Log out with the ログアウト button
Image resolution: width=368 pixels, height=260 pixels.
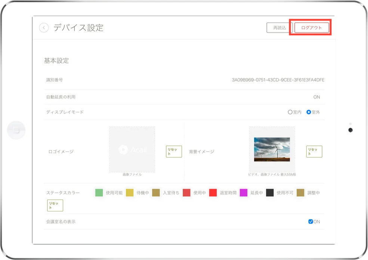click(x=312, y=28)
